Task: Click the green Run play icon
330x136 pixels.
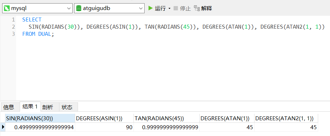Action: pos(150,8)
